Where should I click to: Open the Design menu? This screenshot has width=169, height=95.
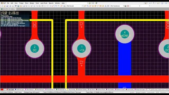point(32,3)
